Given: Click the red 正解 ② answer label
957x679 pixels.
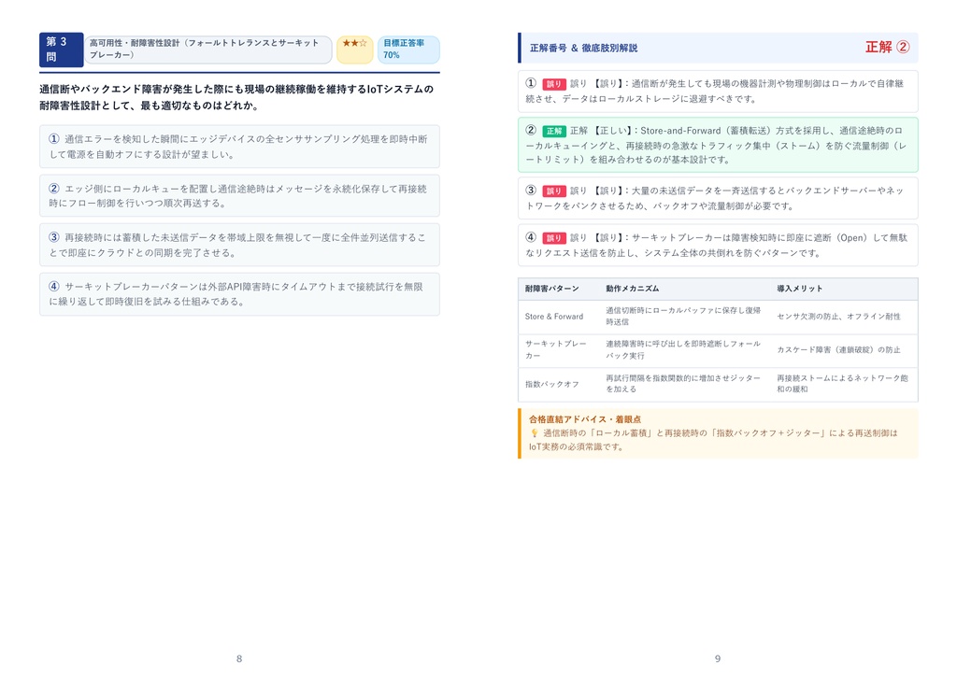Looking at the screenshot, I should tap(888, 47).
